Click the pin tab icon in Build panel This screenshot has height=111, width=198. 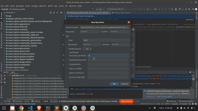(x=5, y=79)
